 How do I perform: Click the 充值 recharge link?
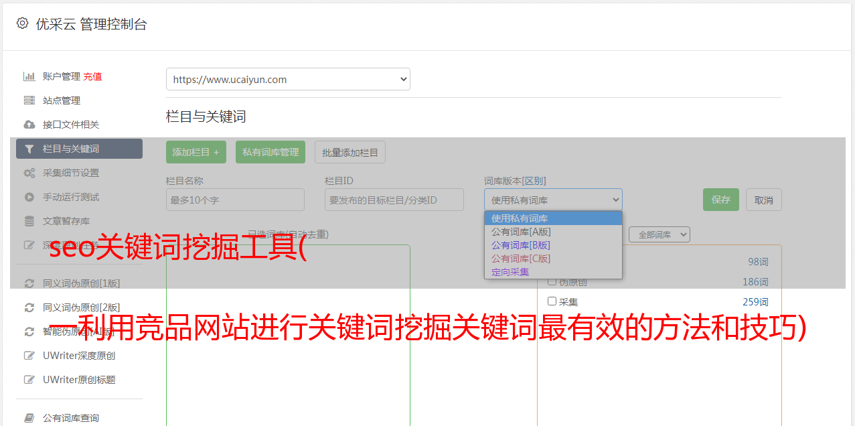[92, 76]
